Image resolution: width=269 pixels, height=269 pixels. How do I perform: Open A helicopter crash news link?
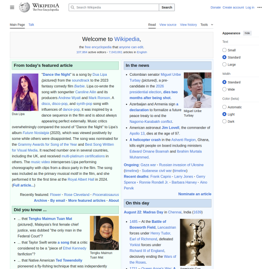[x=145, y=139]
